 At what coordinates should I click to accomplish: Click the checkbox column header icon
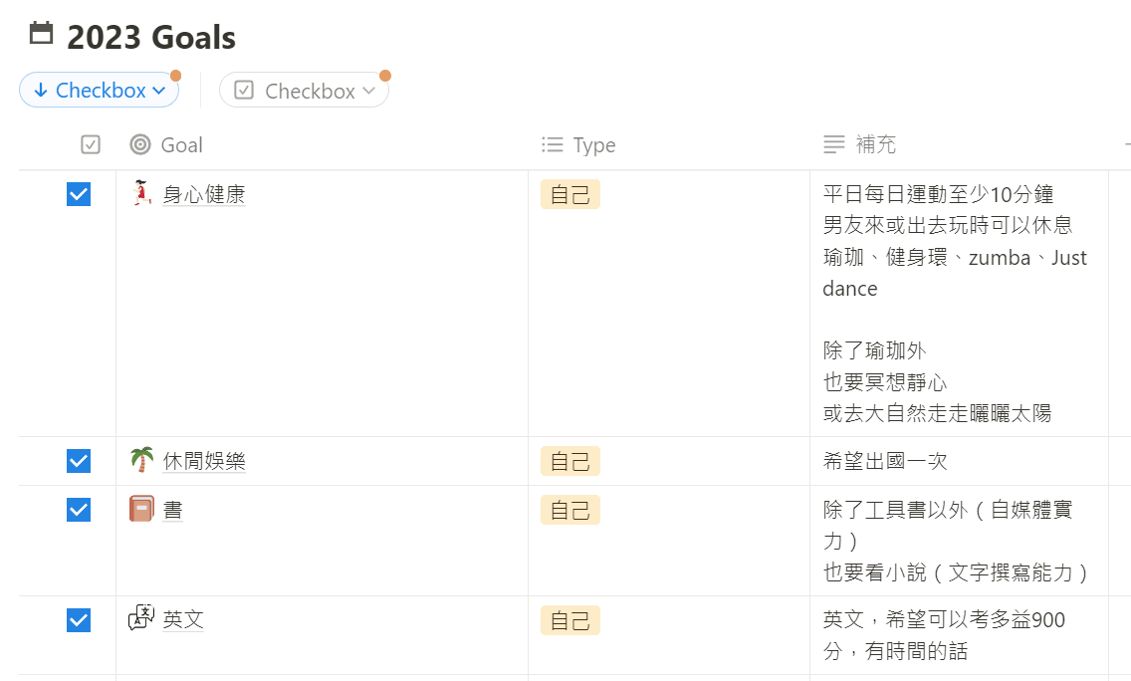(x=91, y=144)
